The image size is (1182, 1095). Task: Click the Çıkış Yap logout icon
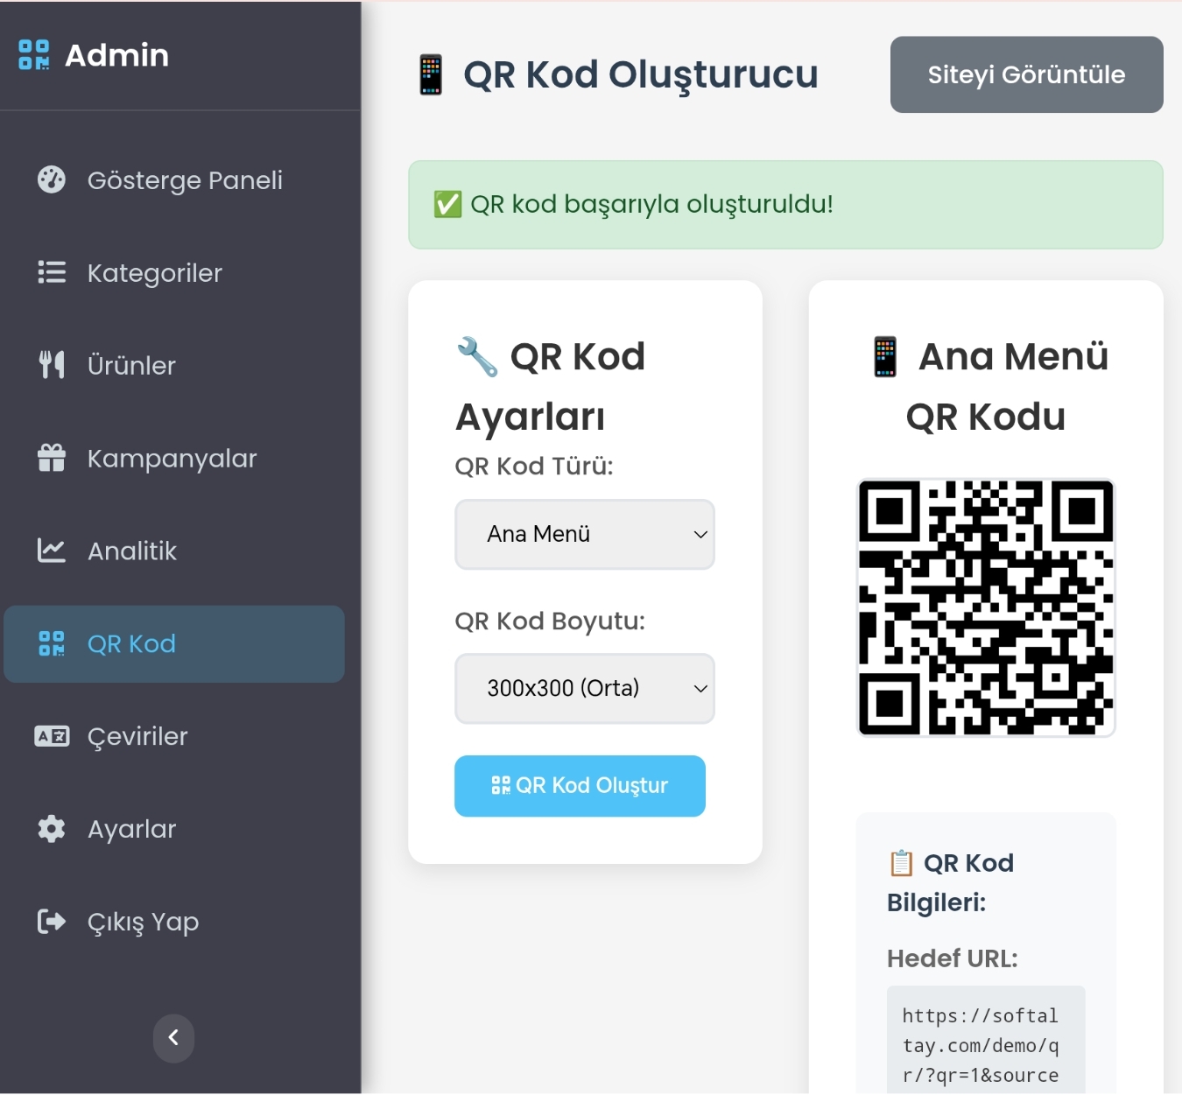[x=52, y=922]
